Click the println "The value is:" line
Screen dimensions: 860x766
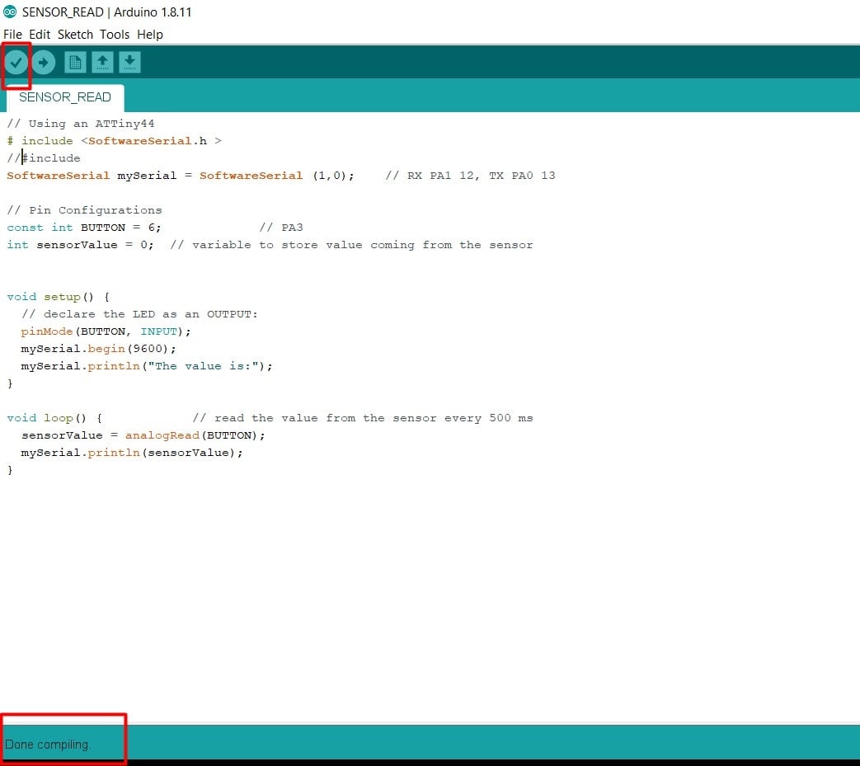tap(147, 366)
